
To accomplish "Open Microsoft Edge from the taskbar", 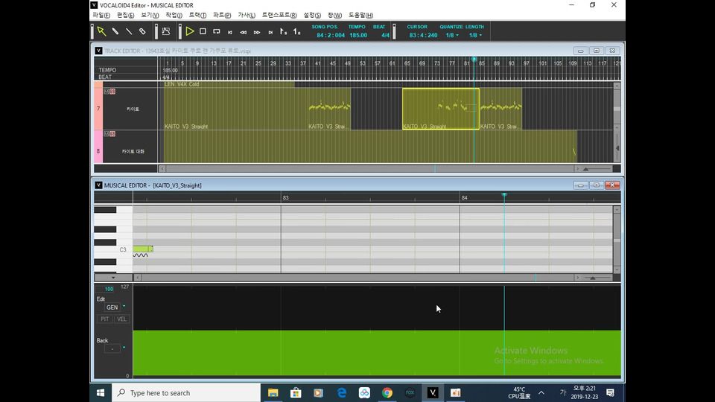I will click(x=342, y=392).
